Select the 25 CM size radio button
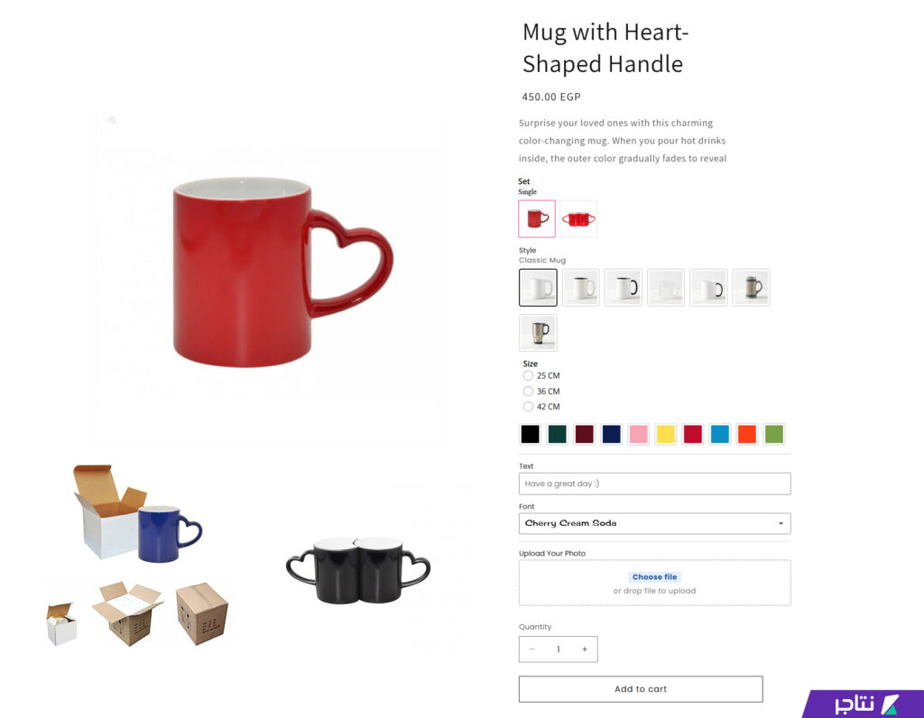The width and height of the screenshot is (924, 718). click(528, 376)
